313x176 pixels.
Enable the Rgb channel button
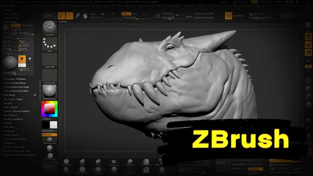tap(102, 14)
